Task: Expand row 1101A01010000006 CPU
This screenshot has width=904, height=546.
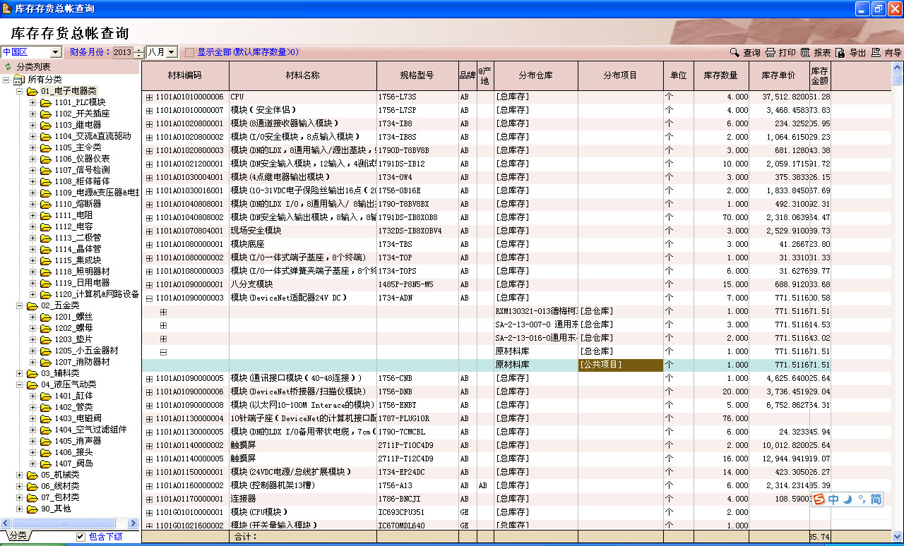Action: pos(149,97)
